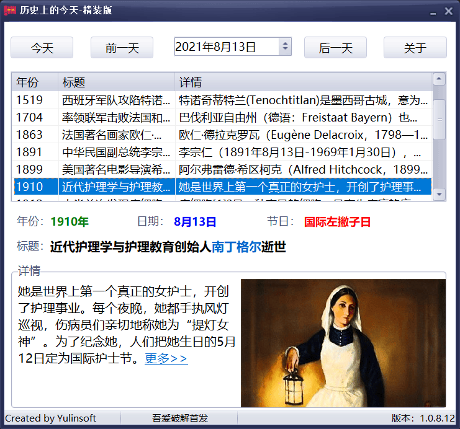Go to previous day with 前一天

(122, 48)
